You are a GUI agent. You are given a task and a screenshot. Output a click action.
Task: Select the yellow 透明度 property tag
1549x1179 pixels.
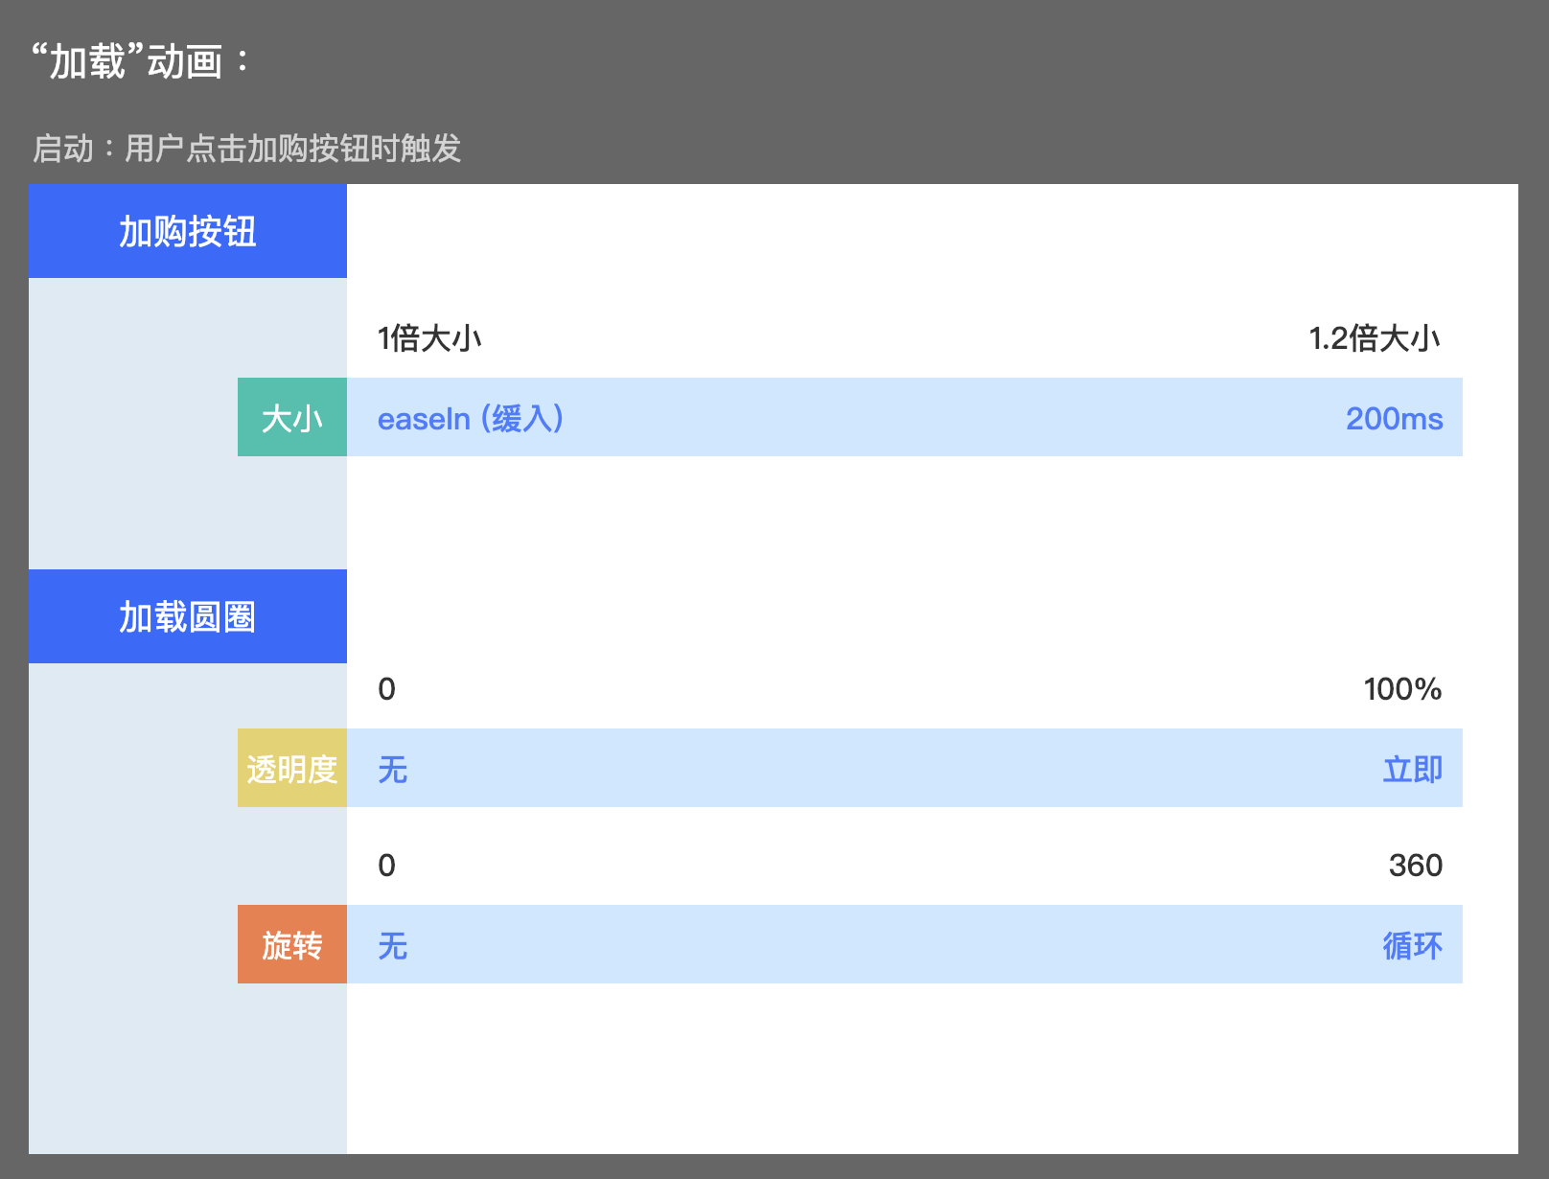click(292, 769)
